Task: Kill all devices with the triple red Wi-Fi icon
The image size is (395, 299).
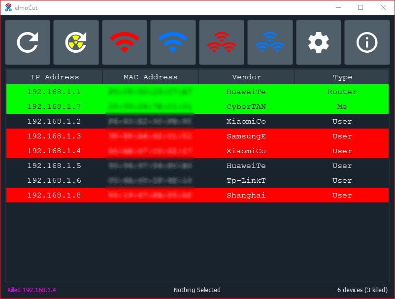Action: coord(222,42)
